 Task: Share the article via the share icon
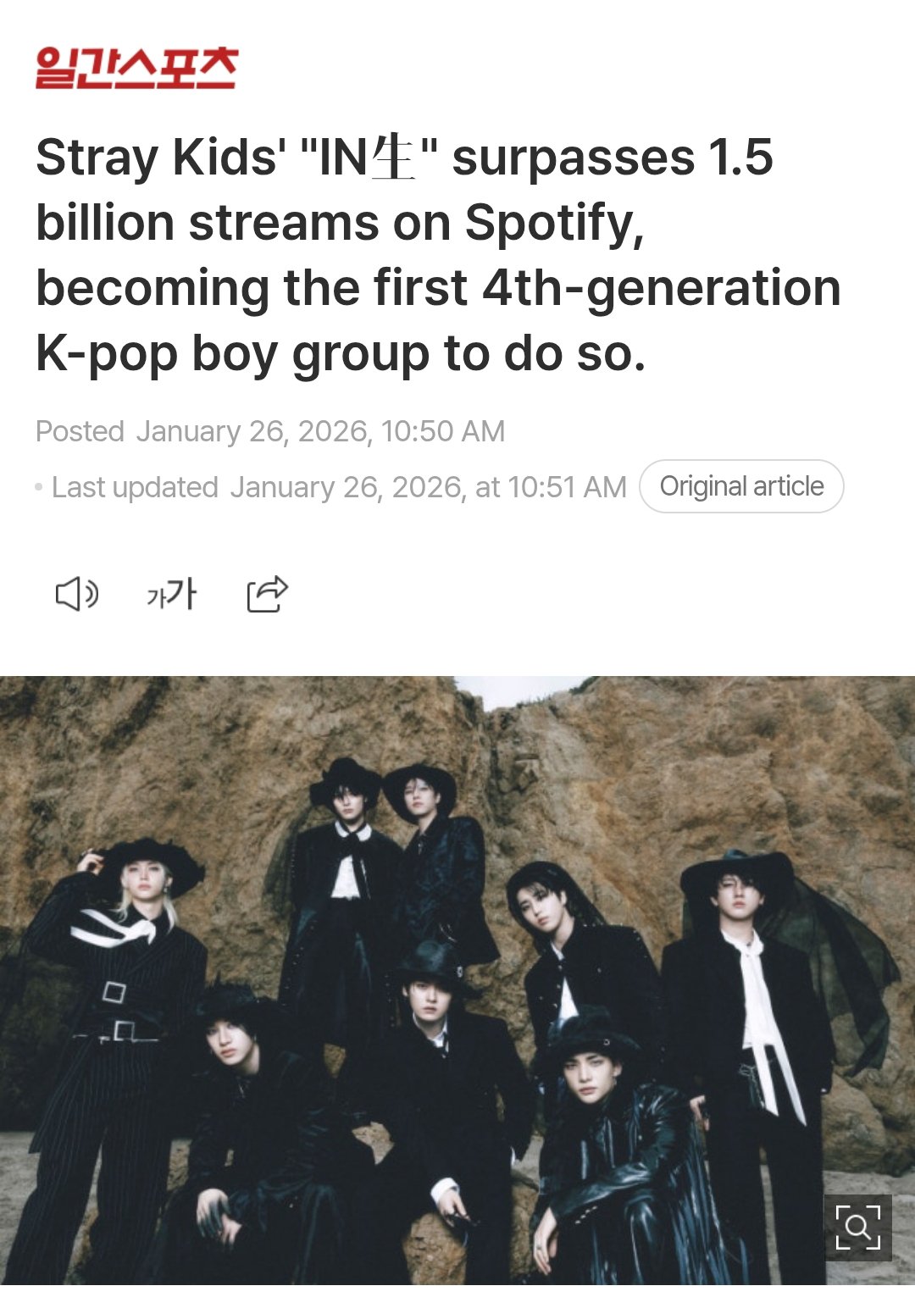click(268, 594)
